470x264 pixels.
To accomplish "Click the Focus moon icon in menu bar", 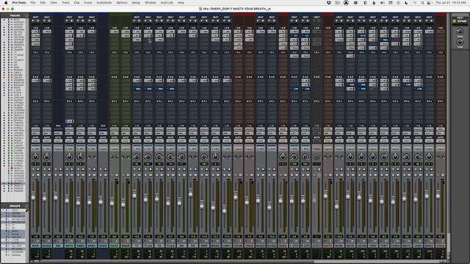I will [x=406, y=3].
